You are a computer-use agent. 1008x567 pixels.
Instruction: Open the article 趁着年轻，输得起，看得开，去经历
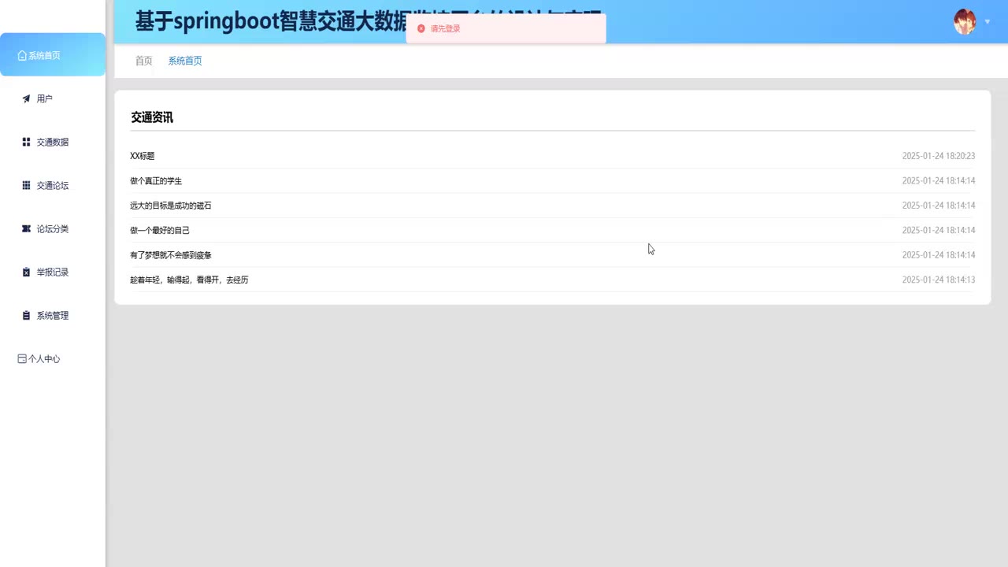[x=189, y=280]
